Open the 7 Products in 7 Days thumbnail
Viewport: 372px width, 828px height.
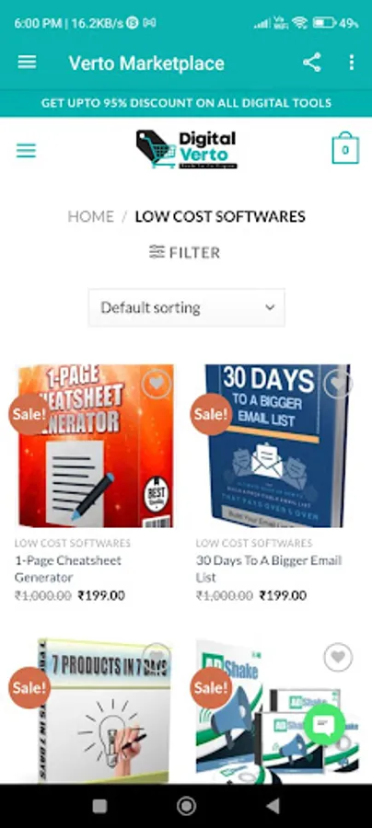pos(94,710)
